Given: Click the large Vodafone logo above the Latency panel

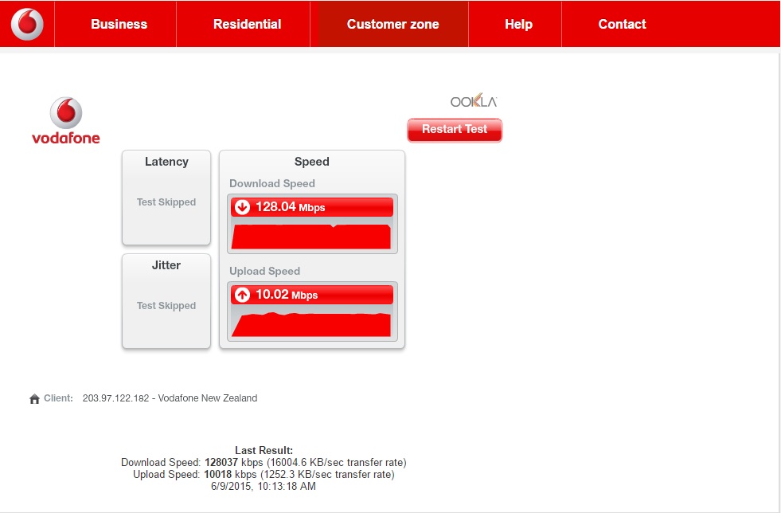Looking at the screenshot, I should 66,121.
